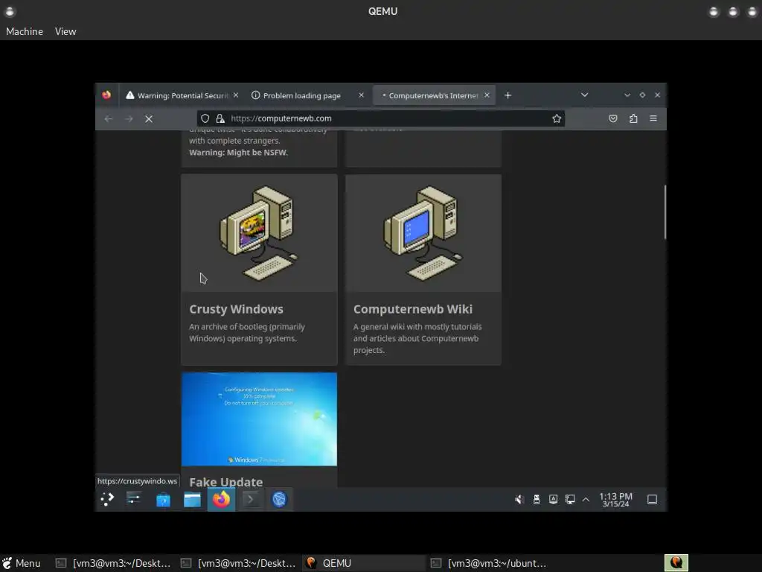Open the Crusty Windows heading link
Screen dimensions: 762x572
pos(236,309)
